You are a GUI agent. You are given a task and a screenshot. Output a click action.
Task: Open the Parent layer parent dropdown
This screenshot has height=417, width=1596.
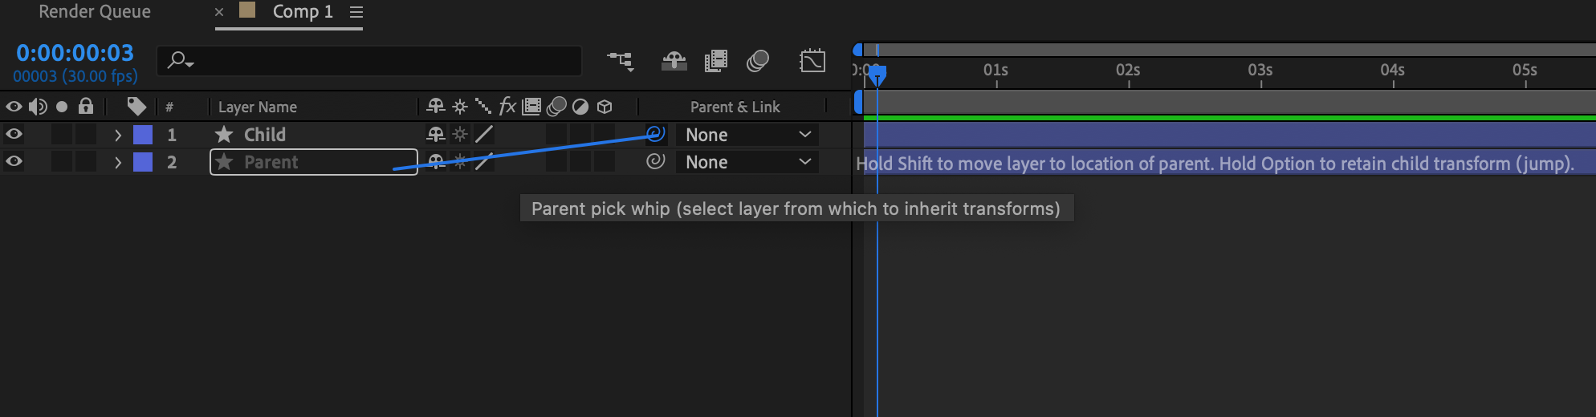(747, 162)
